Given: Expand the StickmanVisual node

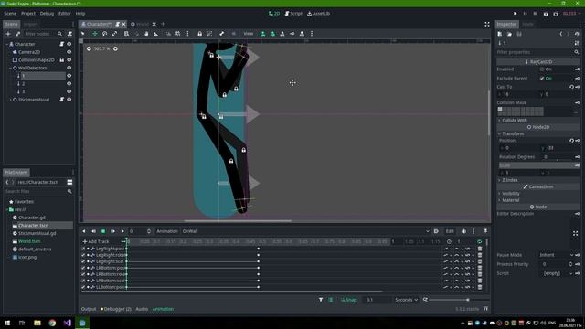Looking at the screenshot, I should pyautogui.click(x=10, y=100).
